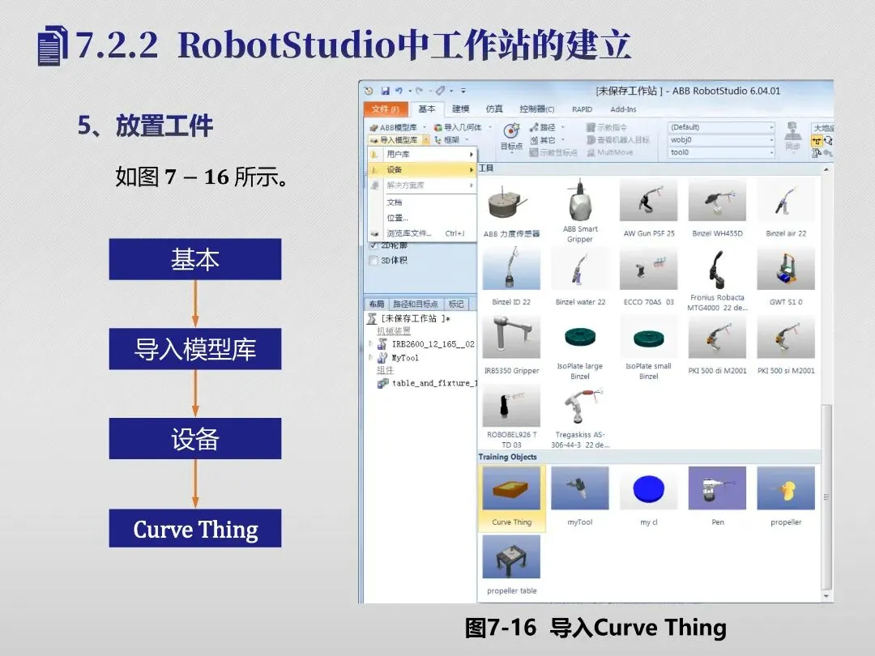The height and width of the screenshot is (656, 875).
Task: Open the (Default) task combo box
Action: pyautogui.click(x=721, y=127)
